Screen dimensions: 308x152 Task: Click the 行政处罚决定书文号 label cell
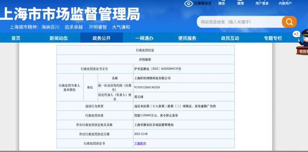[x=95, y=69]
